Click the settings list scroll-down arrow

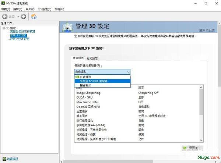point(201,140)
